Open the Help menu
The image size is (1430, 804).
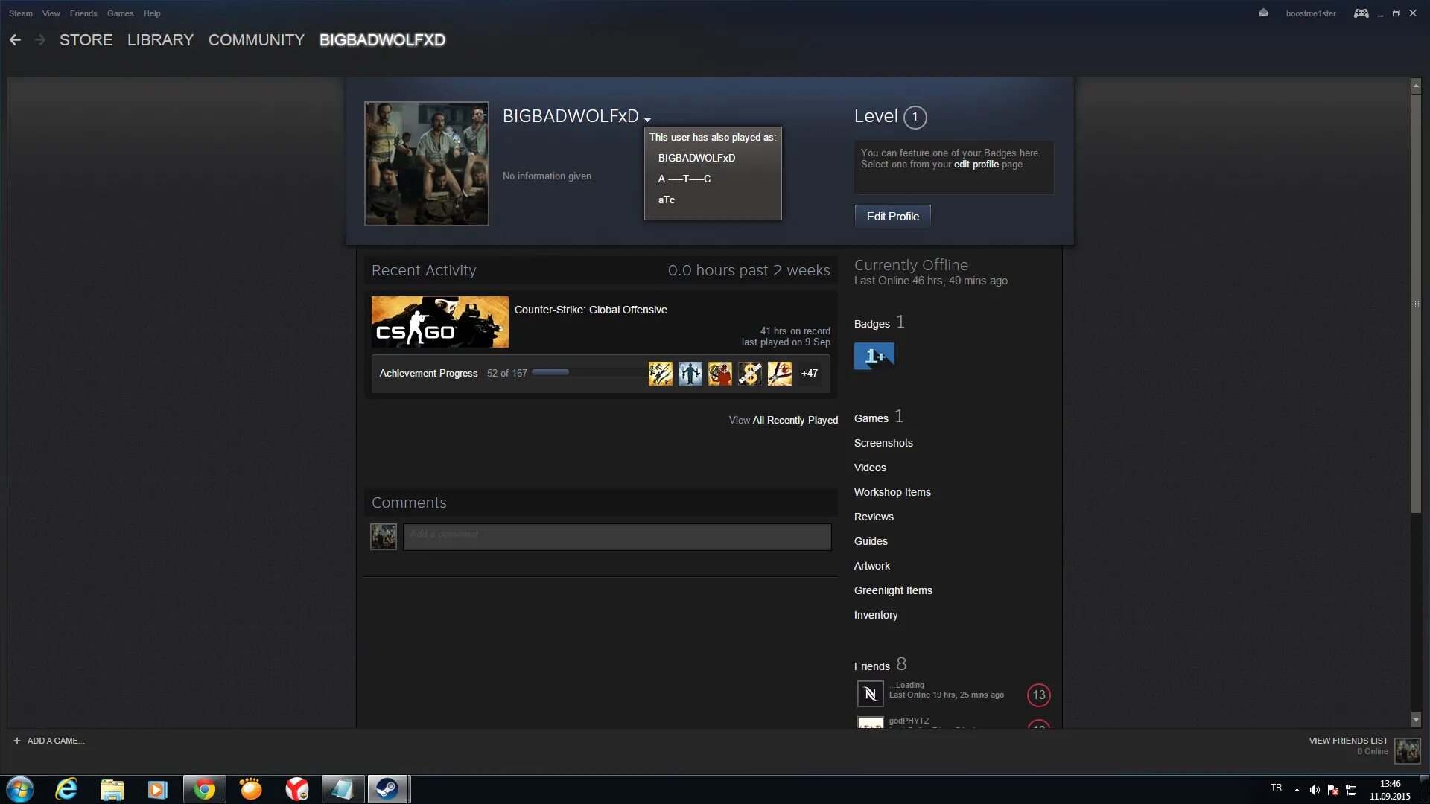pyautogui.click(x=152, y=13)
